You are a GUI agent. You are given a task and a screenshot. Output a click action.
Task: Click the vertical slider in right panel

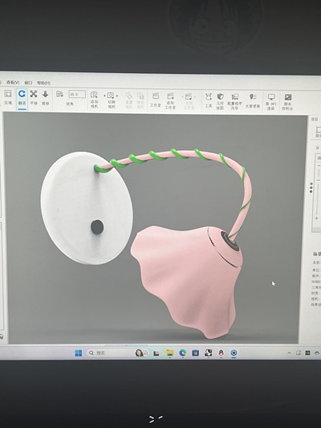318,191
